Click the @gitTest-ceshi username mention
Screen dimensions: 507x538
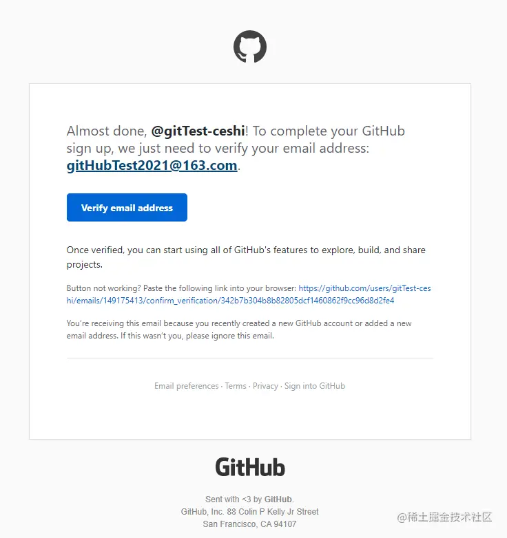[x=198, y=131]
